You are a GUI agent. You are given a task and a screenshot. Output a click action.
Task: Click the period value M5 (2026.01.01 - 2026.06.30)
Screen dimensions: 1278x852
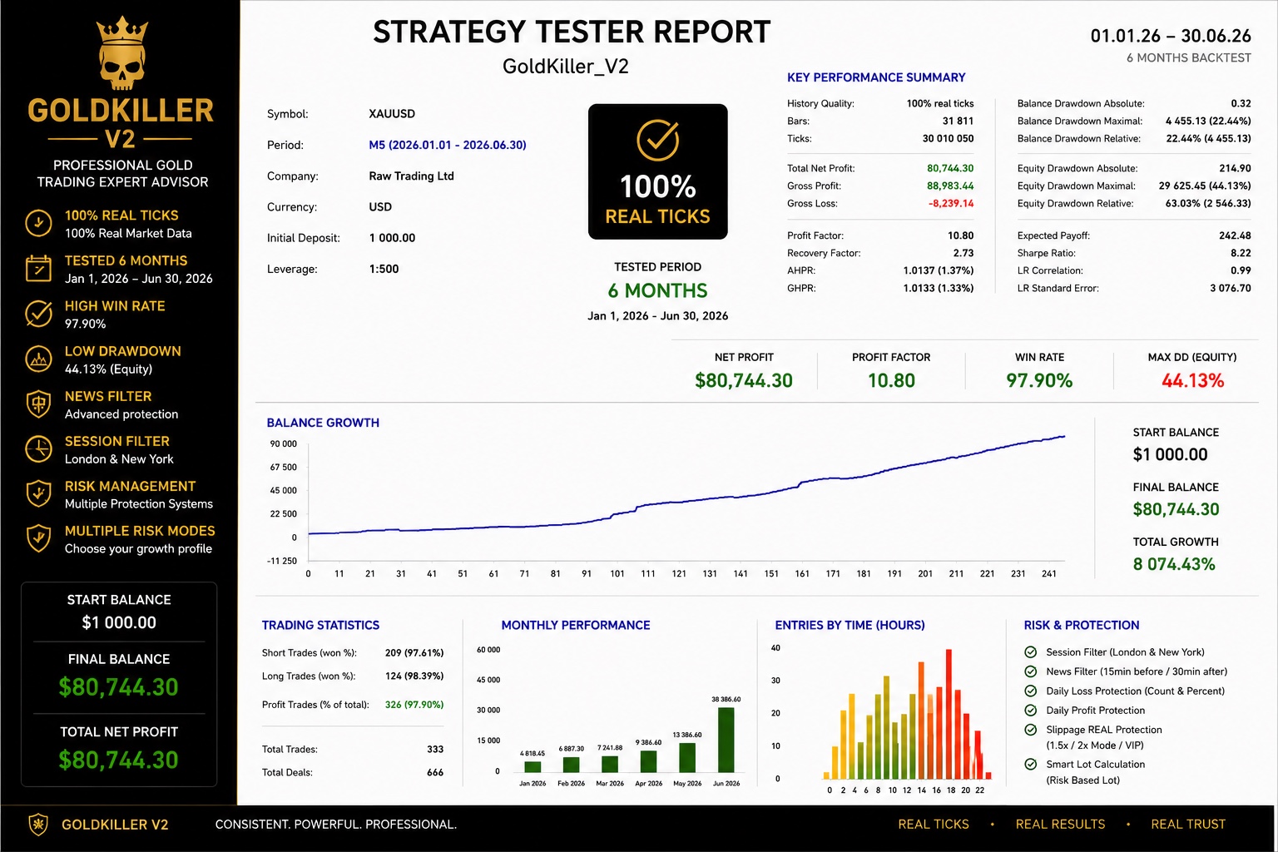(448, 145)
